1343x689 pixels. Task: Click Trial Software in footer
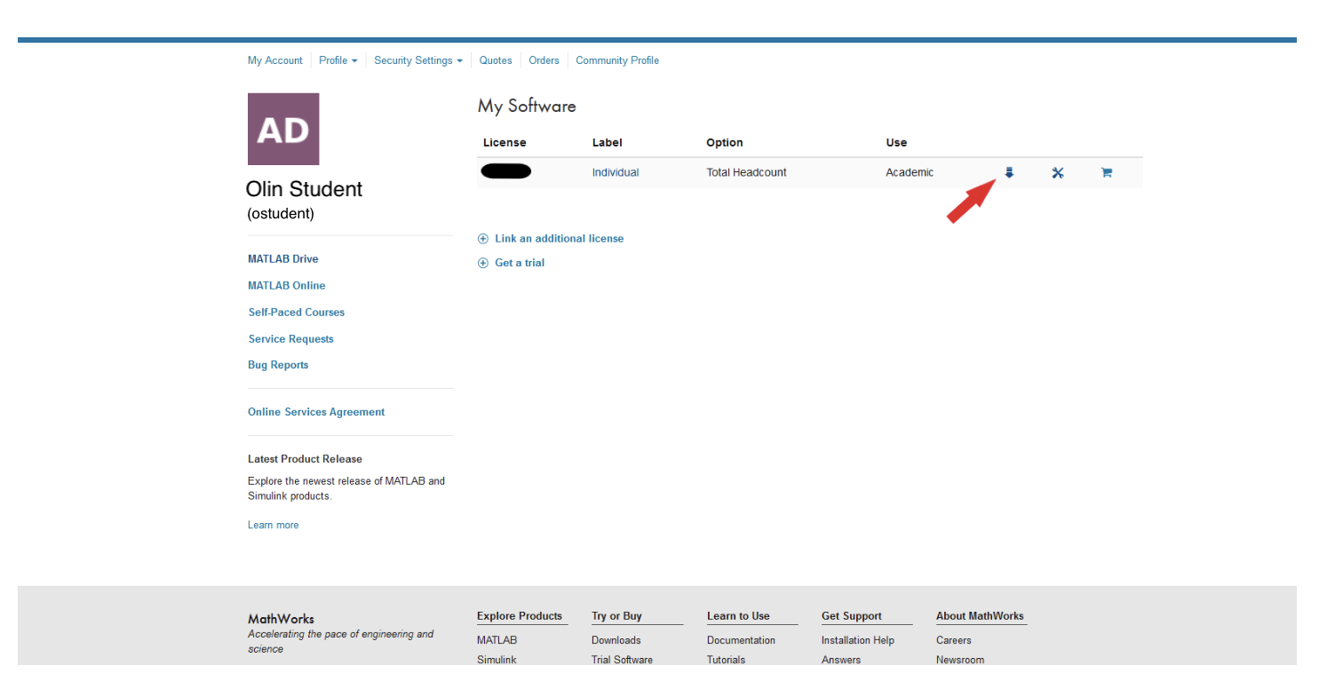[622, 660]
